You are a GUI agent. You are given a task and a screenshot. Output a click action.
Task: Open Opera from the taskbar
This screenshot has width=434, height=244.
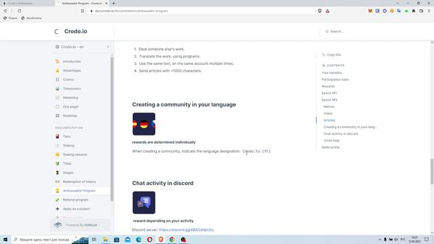point(150,239)
